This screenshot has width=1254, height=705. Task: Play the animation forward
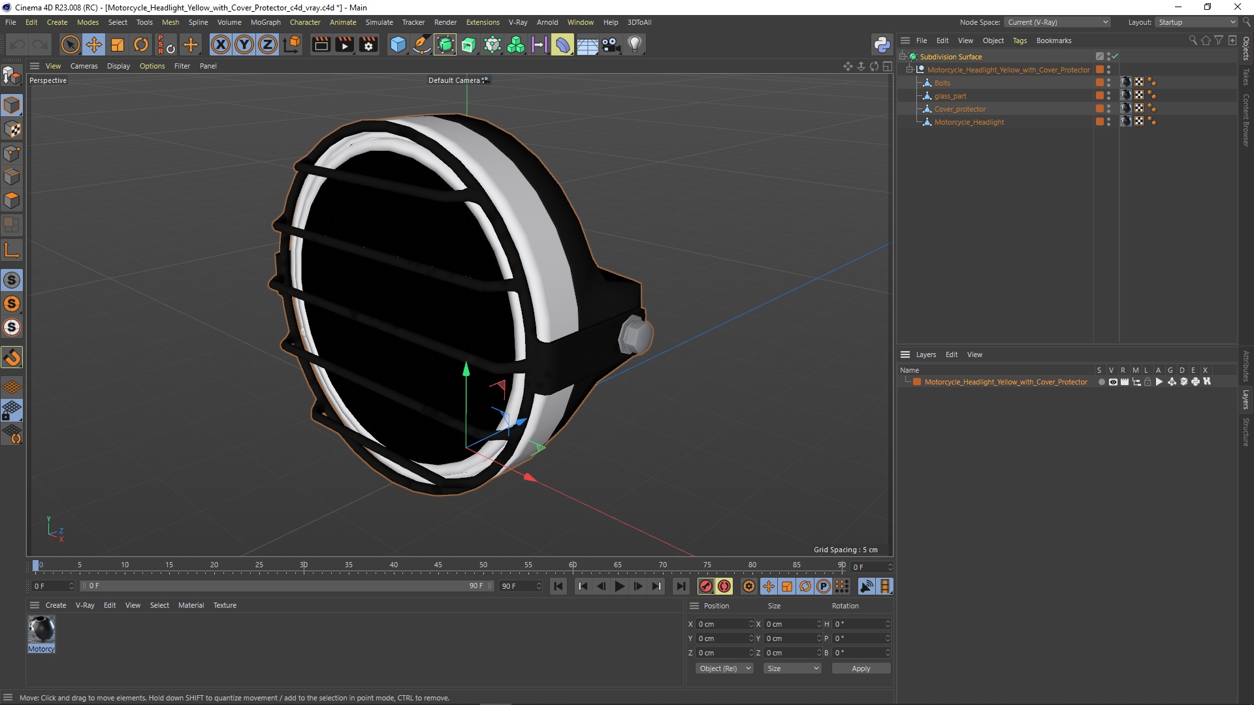pyautogui.click(x=620, y=586)
